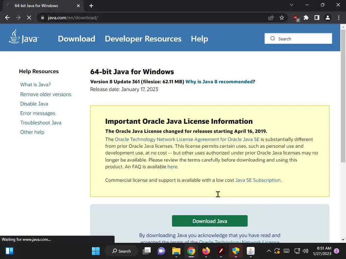346x259 pixels.
Task: Open the touch keyboard tray icon
Action: click(x=287, y=251)
